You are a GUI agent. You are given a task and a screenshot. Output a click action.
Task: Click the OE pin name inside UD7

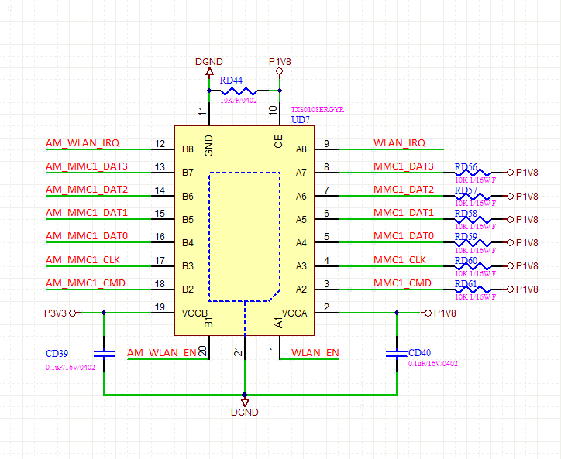point(279,141)
